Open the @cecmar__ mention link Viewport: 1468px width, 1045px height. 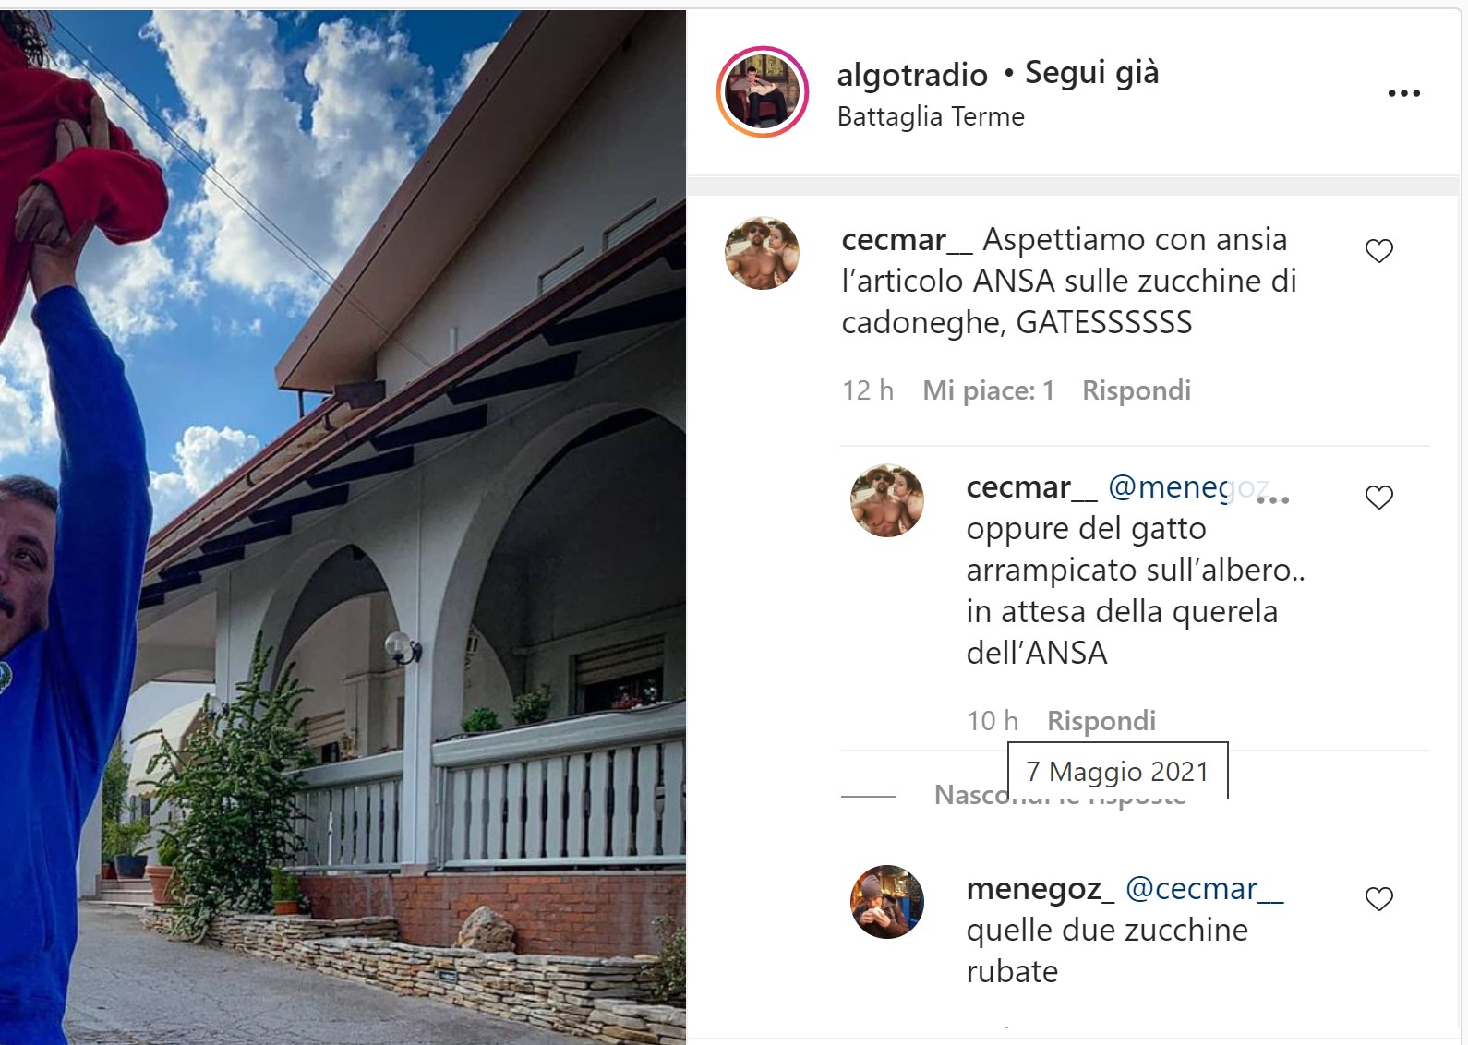pos(1205,888)
